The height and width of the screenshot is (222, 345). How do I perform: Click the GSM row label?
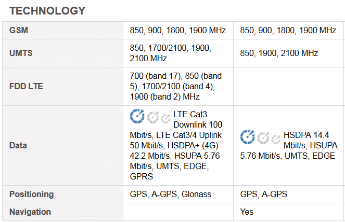(19, 30)
